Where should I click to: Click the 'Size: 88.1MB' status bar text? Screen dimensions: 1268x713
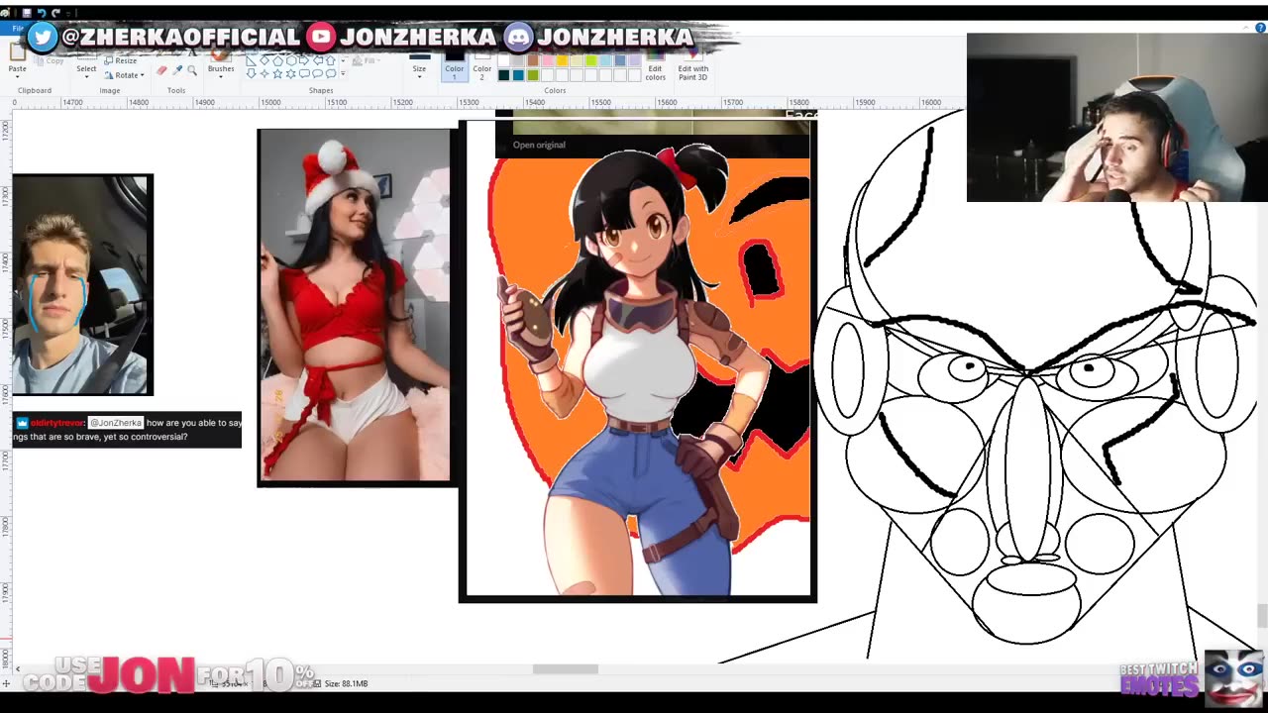click(x=346, y=683)
